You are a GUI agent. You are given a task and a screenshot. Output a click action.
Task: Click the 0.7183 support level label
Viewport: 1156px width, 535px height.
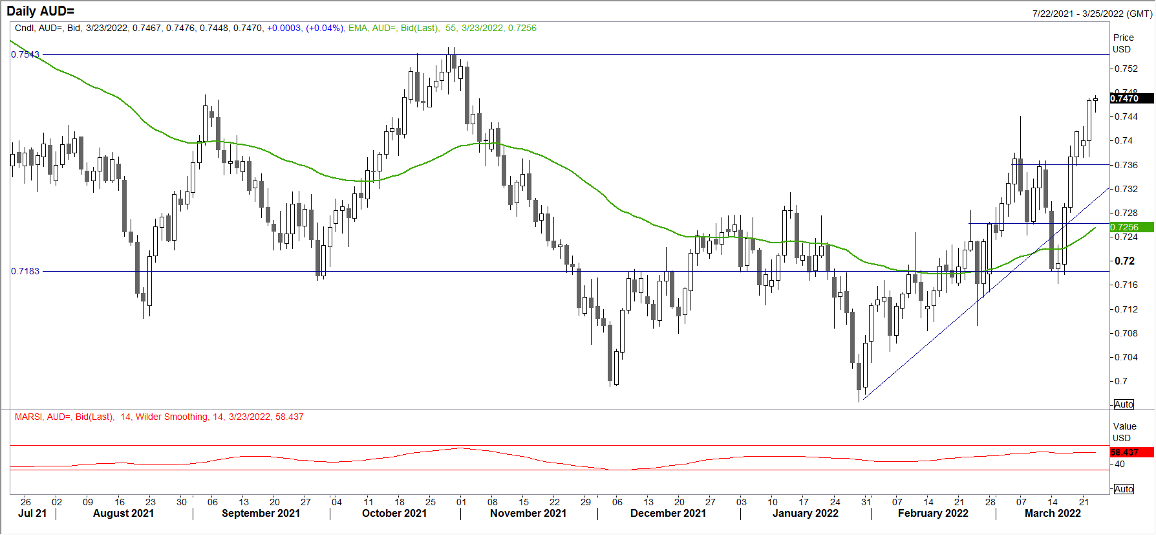[25, 271]
